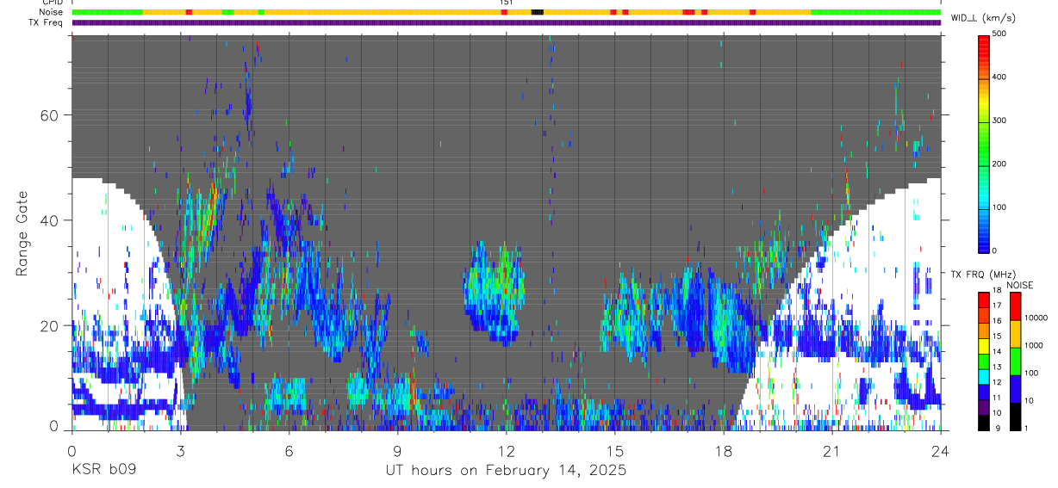1058x488 pixels.
Task: Click the Range Gate tick label '40'
Action: [x=50, y=220]
